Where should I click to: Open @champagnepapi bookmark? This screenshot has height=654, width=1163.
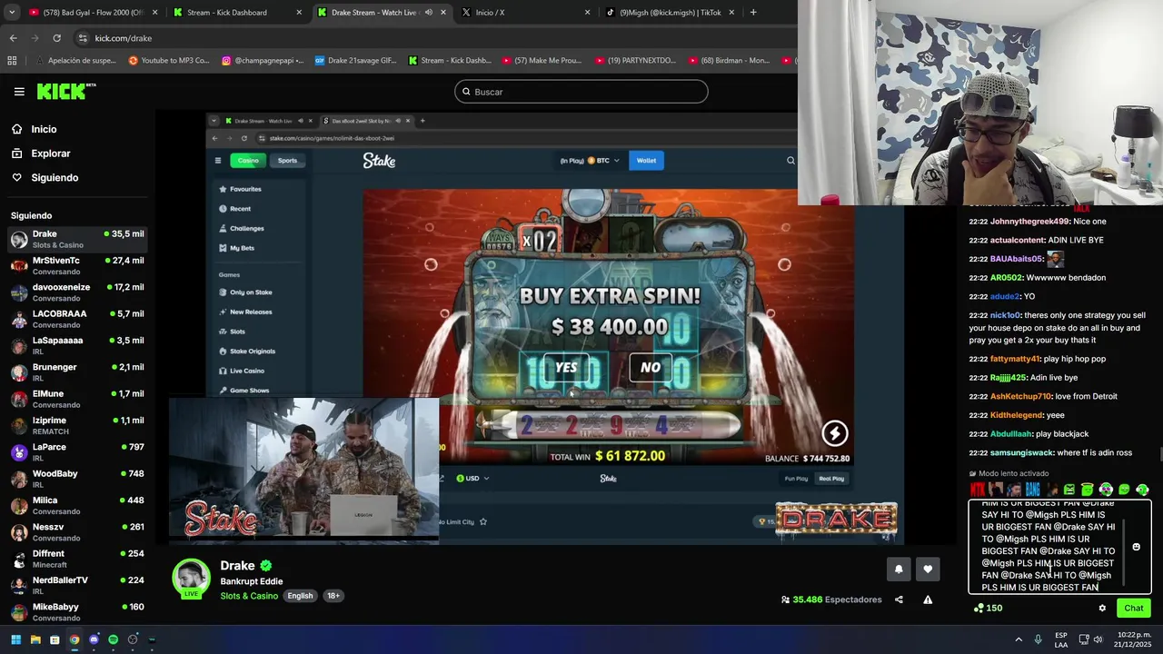pyautogui.click(x=263, y=61)
